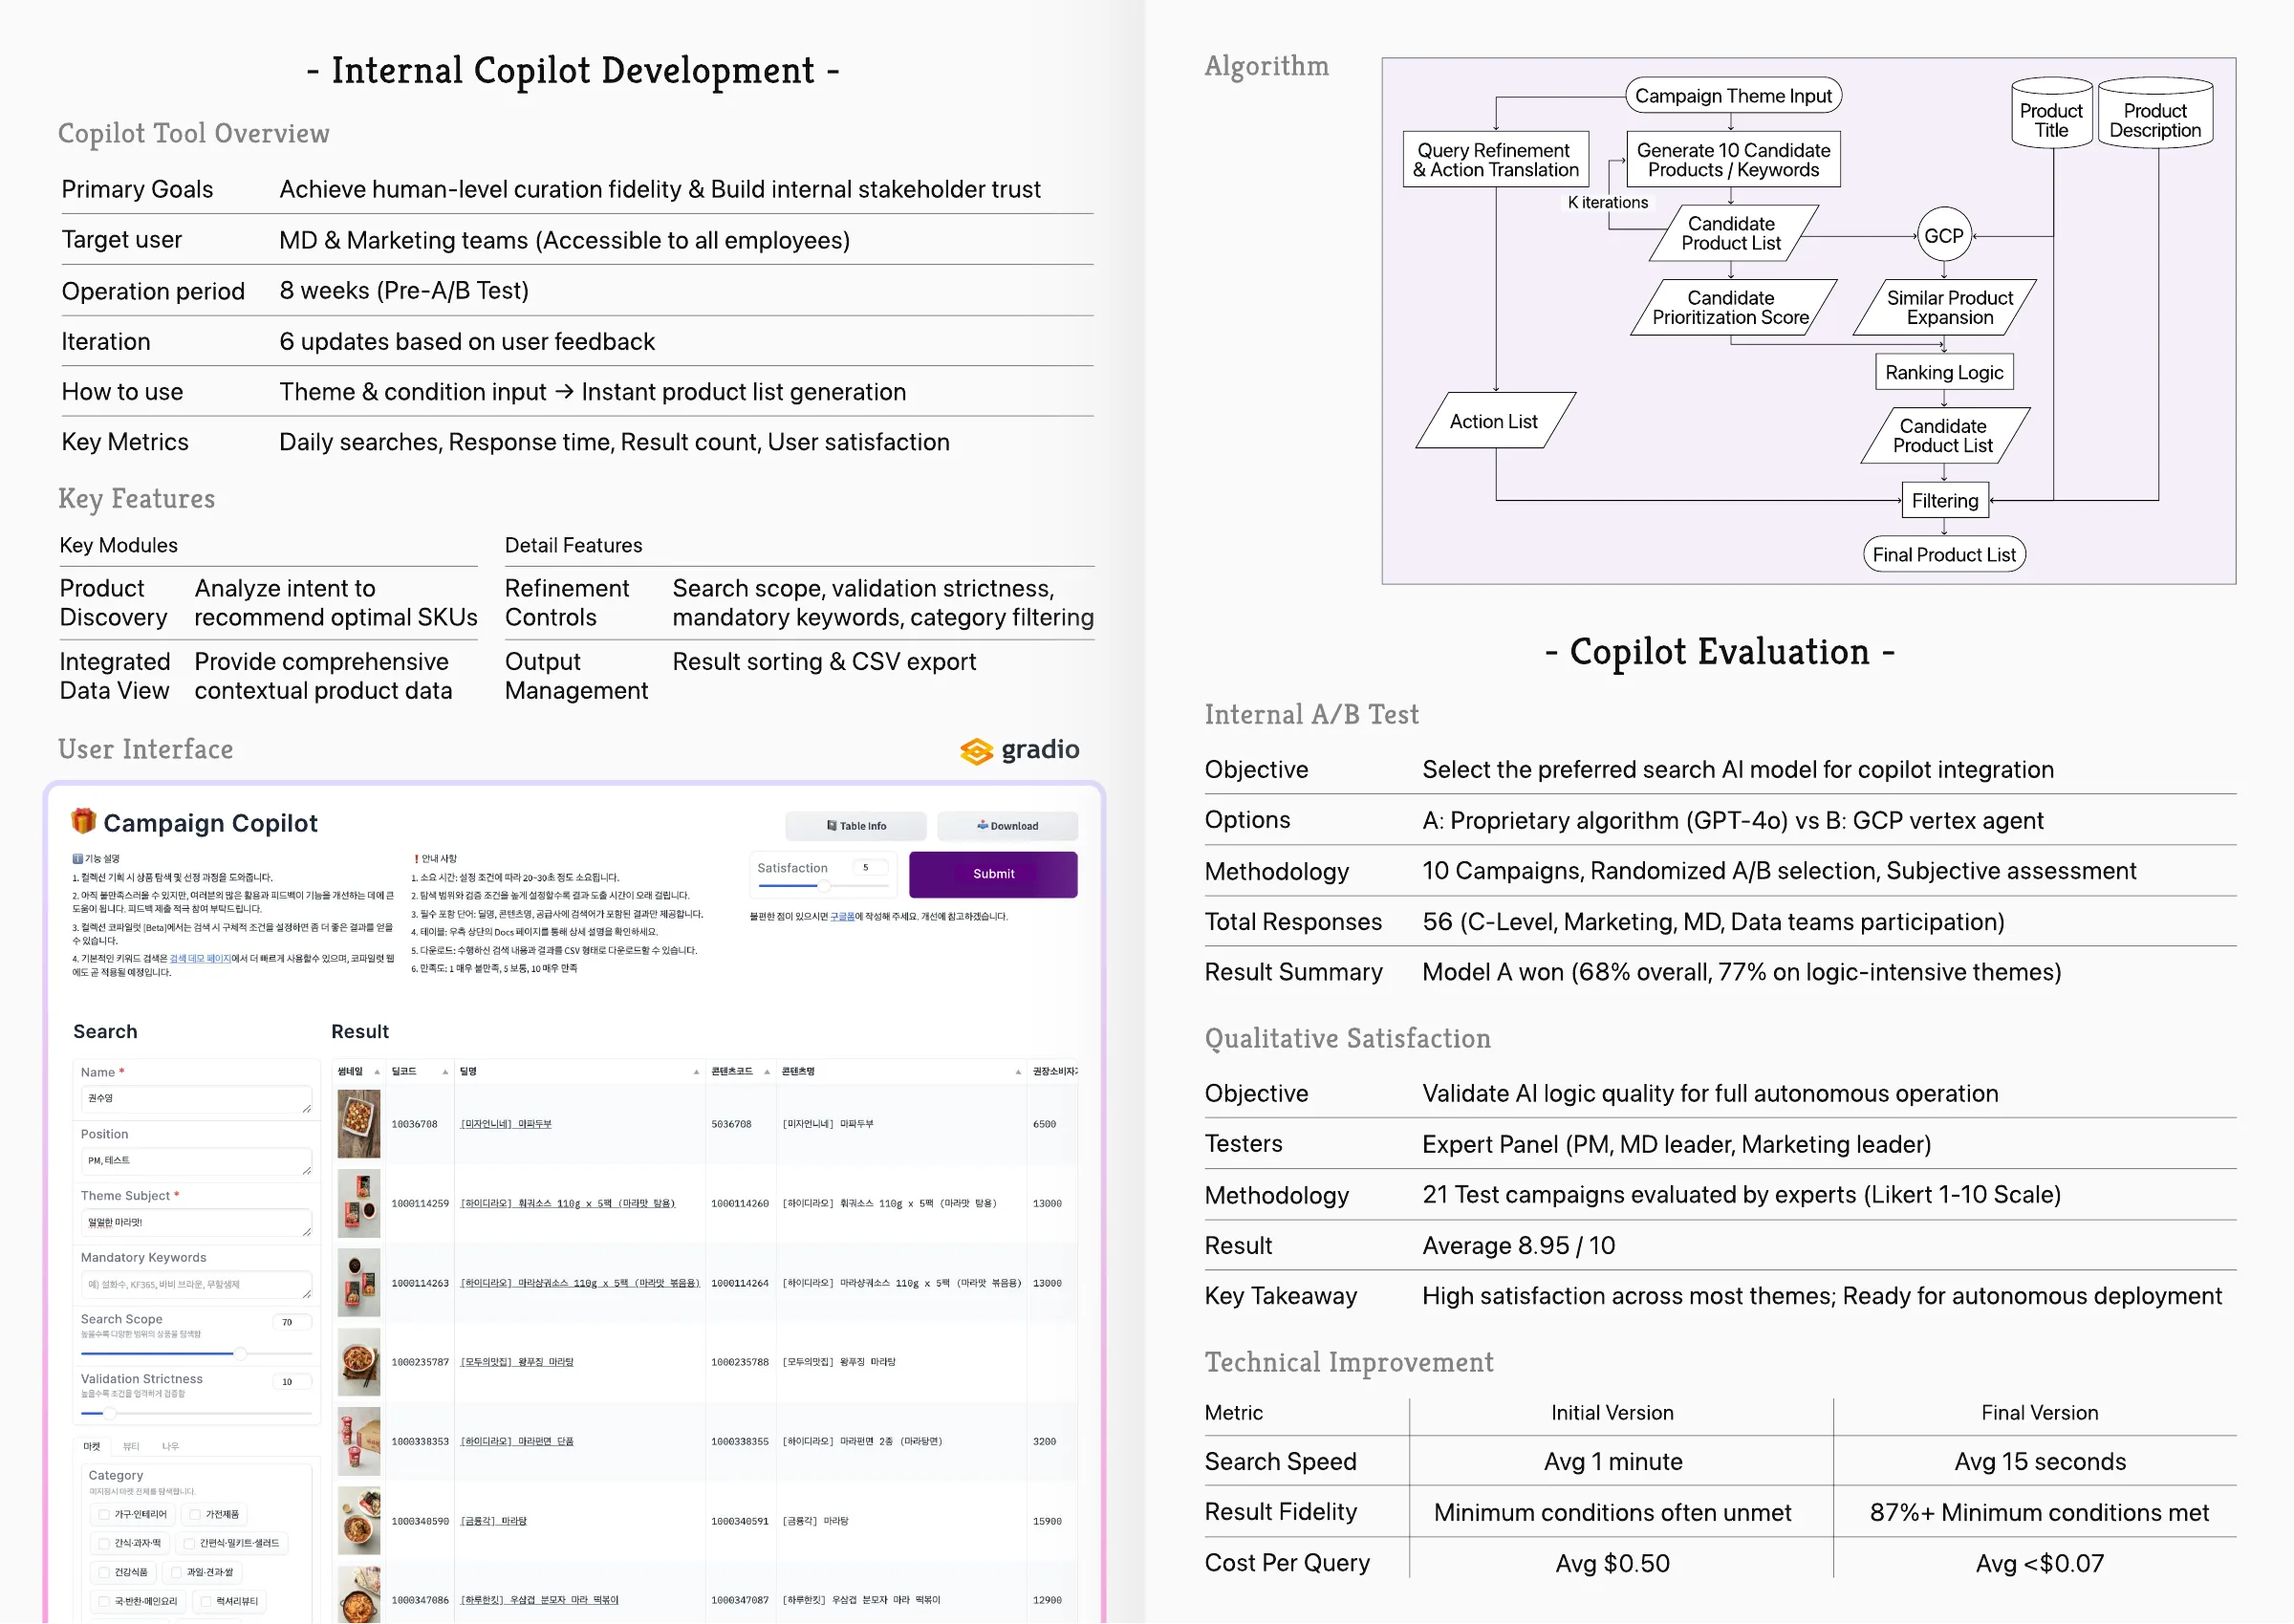Image resolution: width=2294 pixels, height=1624 pixels.
Task: Click the Theme Subject field resize handle
Action: tap(306, 1232)
